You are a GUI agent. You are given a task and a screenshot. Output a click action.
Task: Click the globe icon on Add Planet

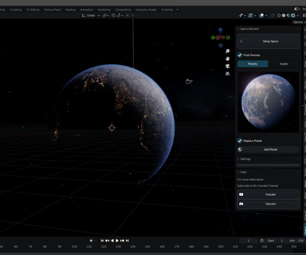coord(240,149)
